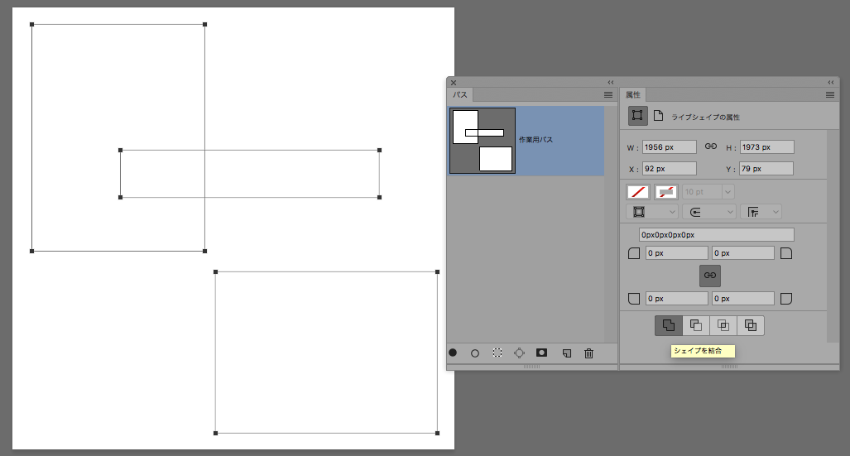Image resolution: width=850 pixels, height=456 pixels.
Task: Select top-left anchor of lower rectangle path
Action: pyautogui.click(x=216, y=271)
